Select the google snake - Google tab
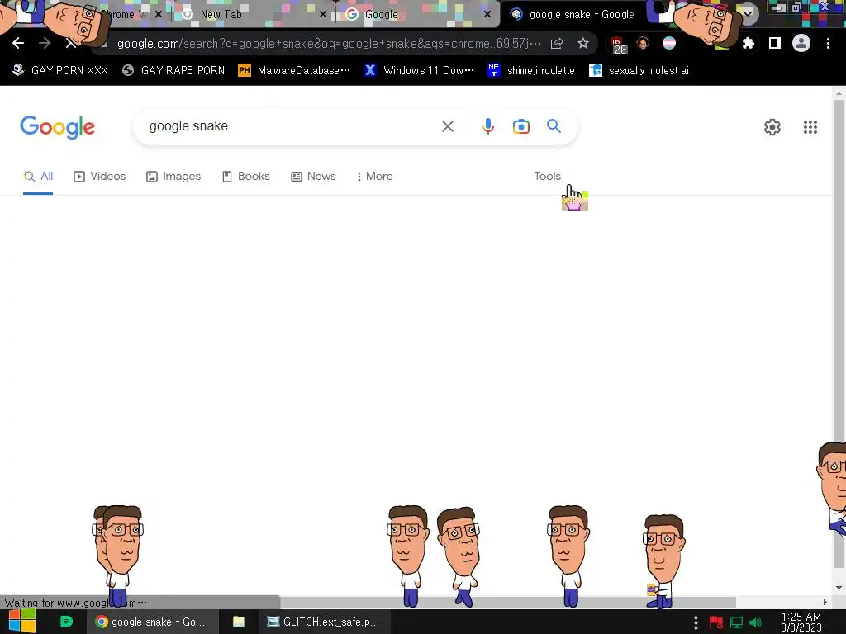The image size is (846, 634). point(582,15)
